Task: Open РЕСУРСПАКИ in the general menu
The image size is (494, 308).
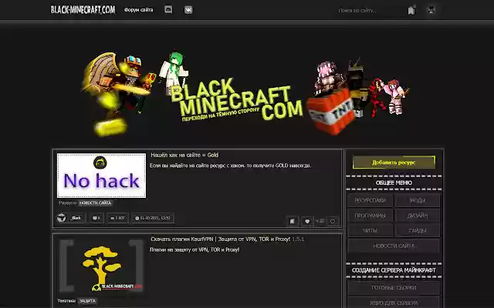Action: [370, 200]
